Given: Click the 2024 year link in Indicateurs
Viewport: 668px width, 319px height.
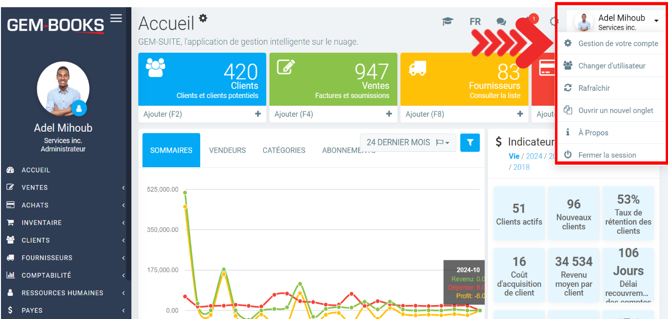Looking at the screenshot, I should (534, 156).
